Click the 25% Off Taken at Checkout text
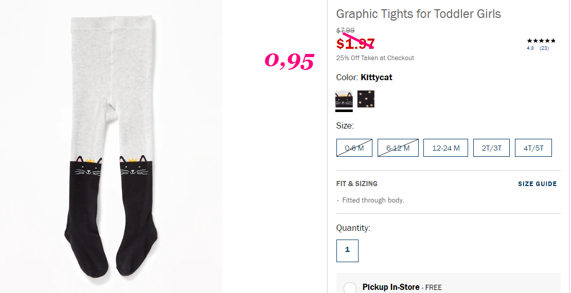This screenshot has height=293, width=571. tap(375, 58)
